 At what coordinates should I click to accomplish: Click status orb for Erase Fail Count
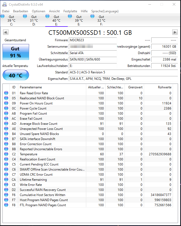coord(6,118)
